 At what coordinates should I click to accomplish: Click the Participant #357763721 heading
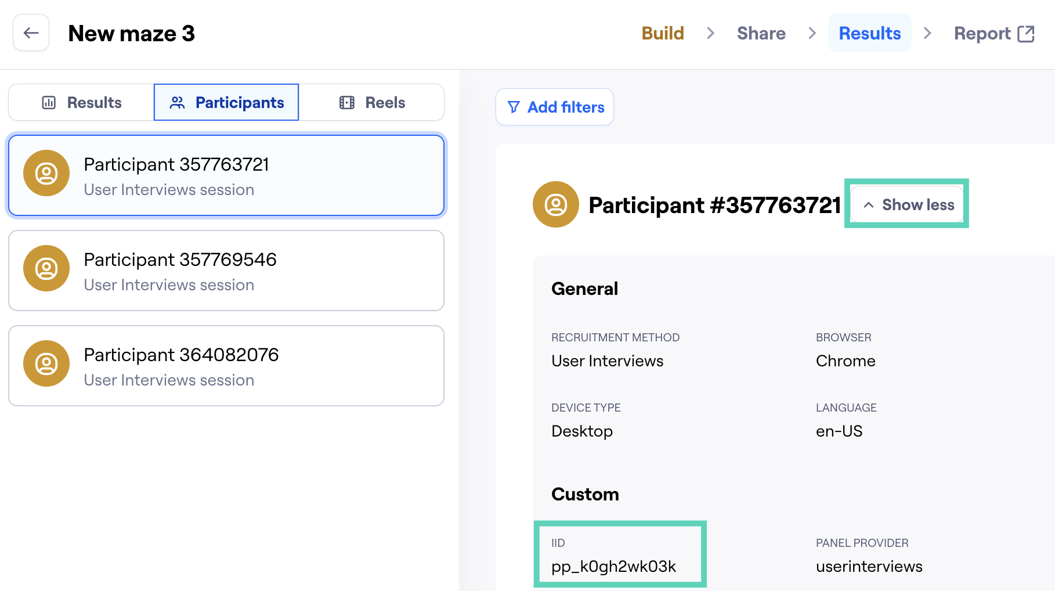click(x=715, y=205)
